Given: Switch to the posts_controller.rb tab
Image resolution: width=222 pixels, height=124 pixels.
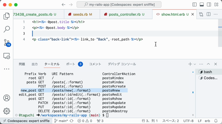Looking at the screenshot, I should [x=125, y=14].
